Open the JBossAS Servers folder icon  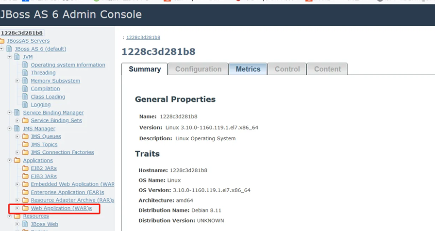[x=2, y=41]
